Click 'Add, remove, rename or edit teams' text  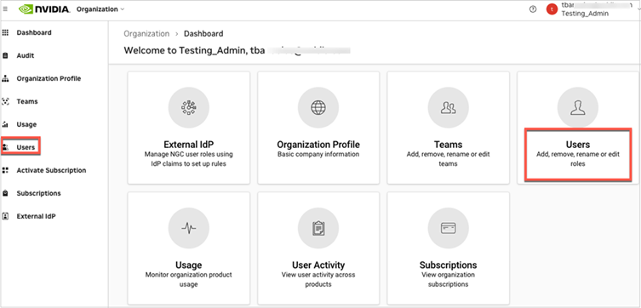click(x=449, y=159)
